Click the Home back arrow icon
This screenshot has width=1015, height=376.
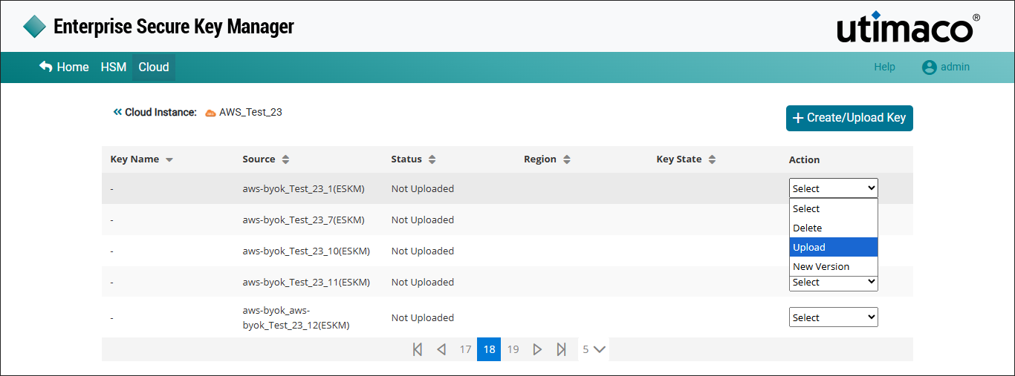tap(46, 67)
